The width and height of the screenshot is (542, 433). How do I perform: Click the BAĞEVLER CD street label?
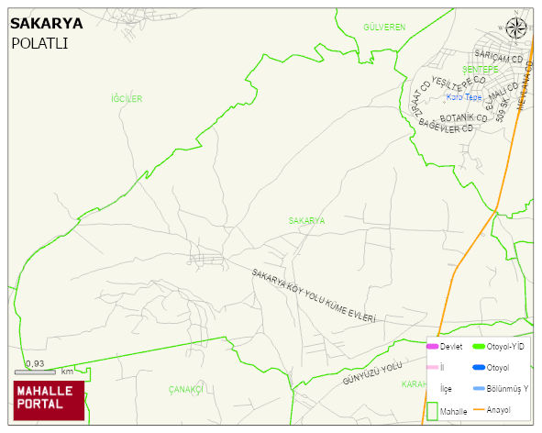pos(446,126)
